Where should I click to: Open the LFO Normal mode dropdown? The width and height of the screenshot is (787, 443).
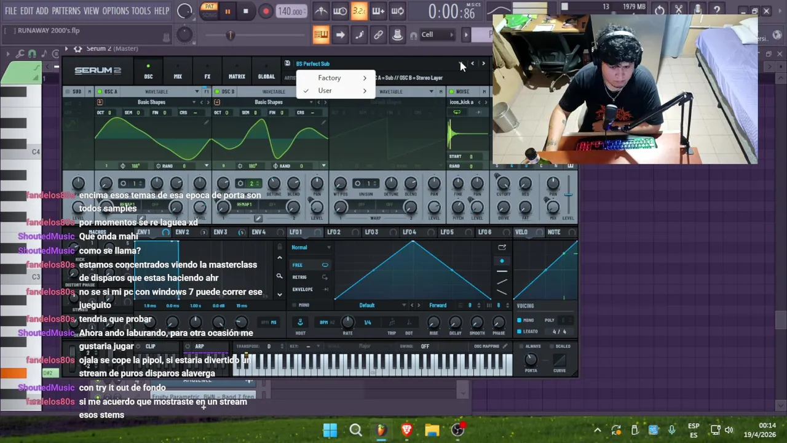[311, 247]
